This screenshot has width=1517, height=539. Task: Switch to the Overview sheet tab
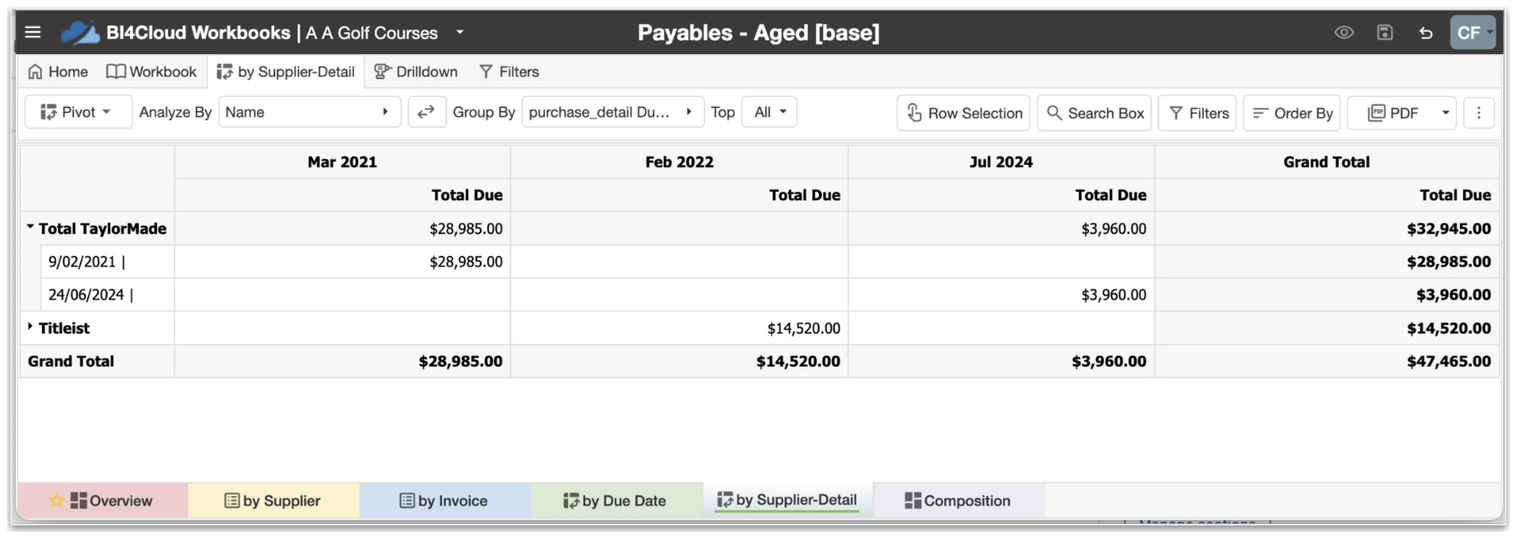[x=103, y=501]
